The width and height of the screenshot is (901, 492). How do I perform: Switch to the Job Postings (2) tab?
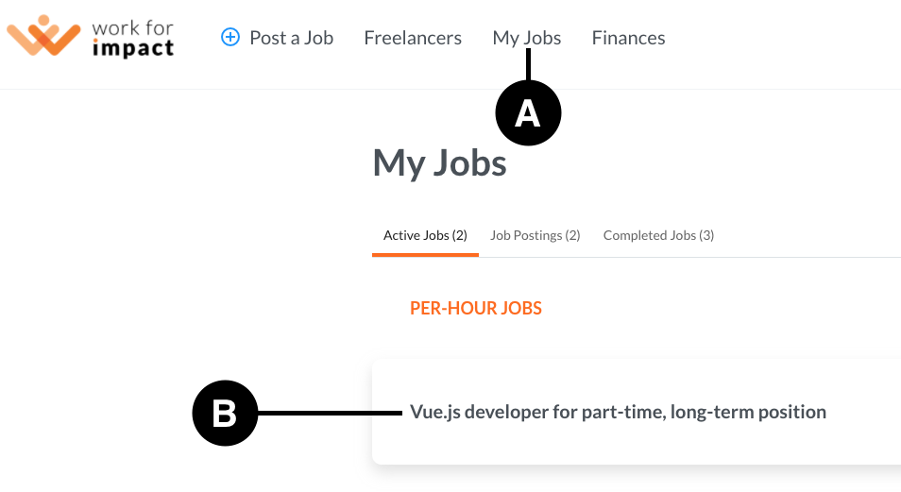pyautogui.click(x=535, y=236)
